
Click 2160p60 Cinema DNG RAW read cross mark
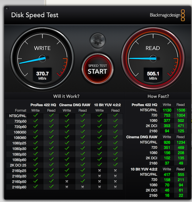click(x=83, y=187)
